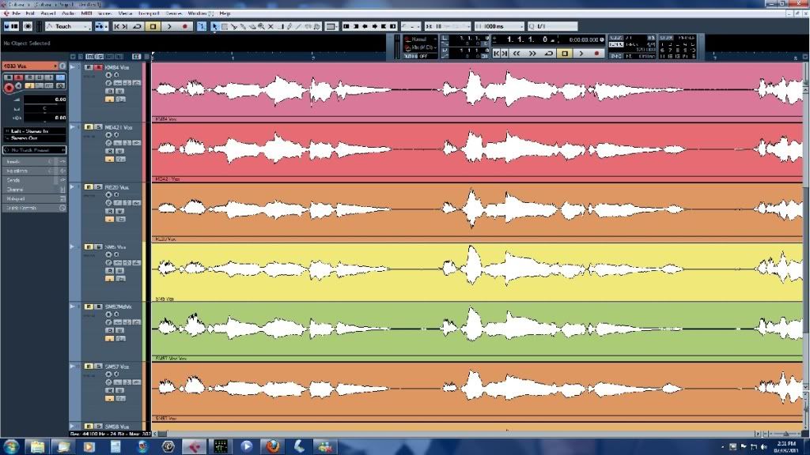Mute the SM57MdVx track
The image size is (810, 455).
pos(89,306)
